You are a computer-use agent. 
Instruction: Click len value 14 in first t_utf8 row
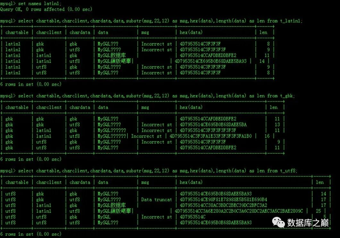(323, 194)
